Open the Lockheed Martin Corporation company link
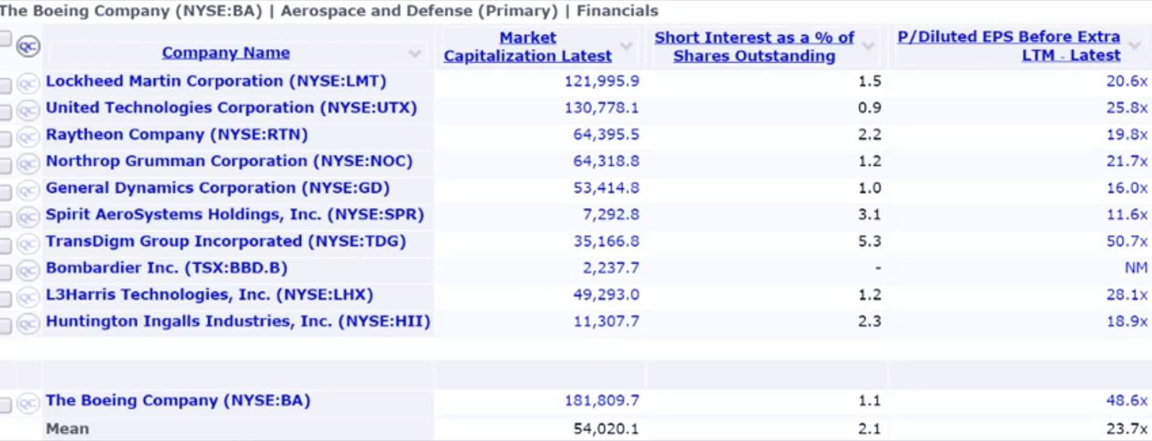The width and height of the screenshot is (1152, 441). (x=216, y=81)
